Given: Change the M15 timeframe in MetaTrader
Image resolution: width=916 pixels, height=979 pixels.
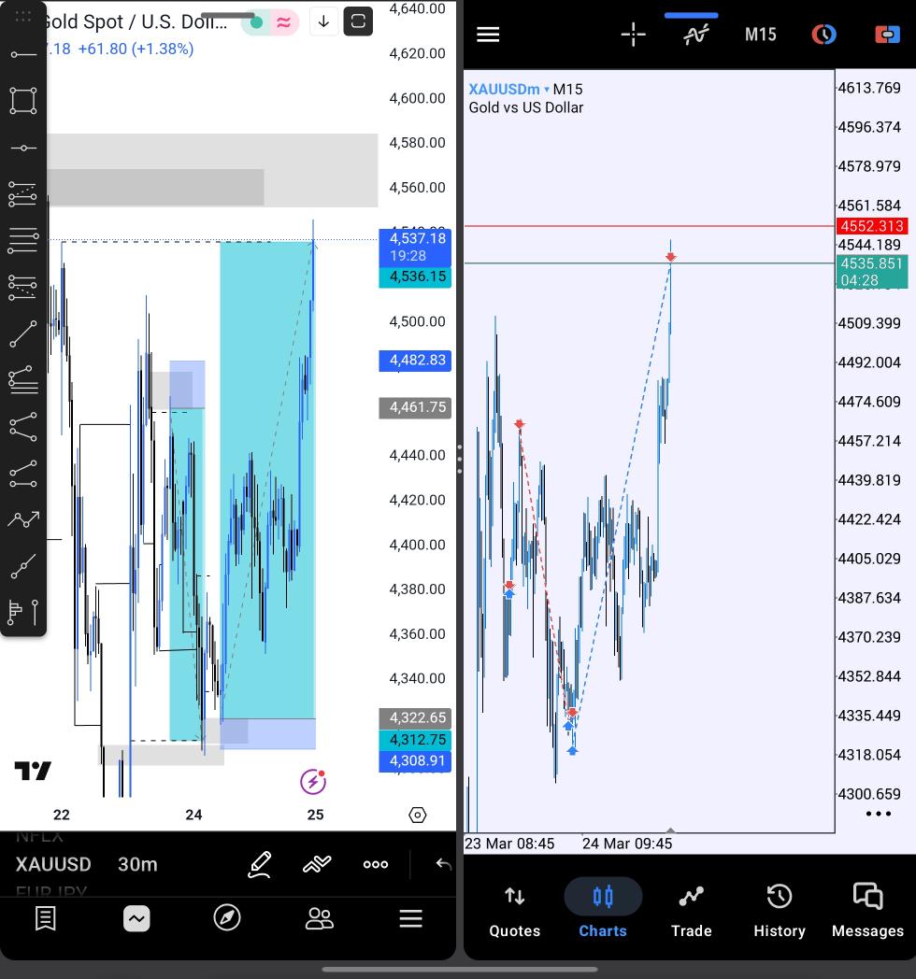Looking at the screenshot, I should pos(761,35).
